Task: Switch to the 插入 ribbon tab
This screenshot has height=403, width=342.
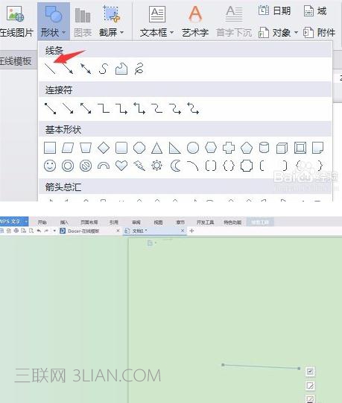Action: pos(64,222)
